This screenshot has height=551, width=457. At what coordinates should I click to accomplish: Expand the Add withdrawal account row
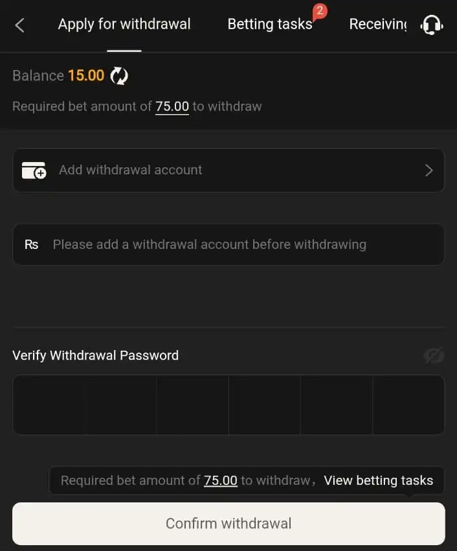coord(229,170)
